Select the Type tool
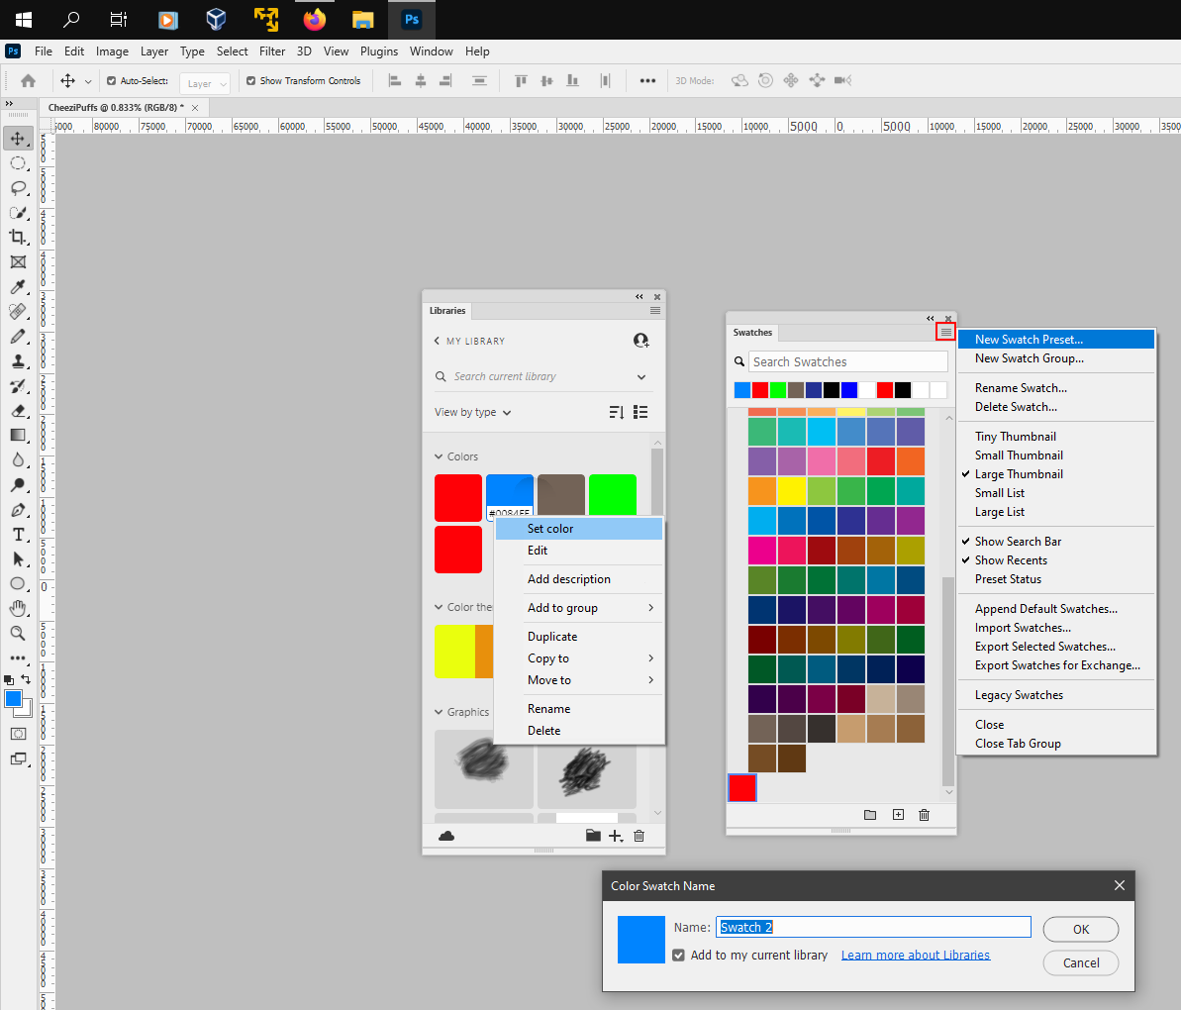1181x1010 pixels. (17, 534)
